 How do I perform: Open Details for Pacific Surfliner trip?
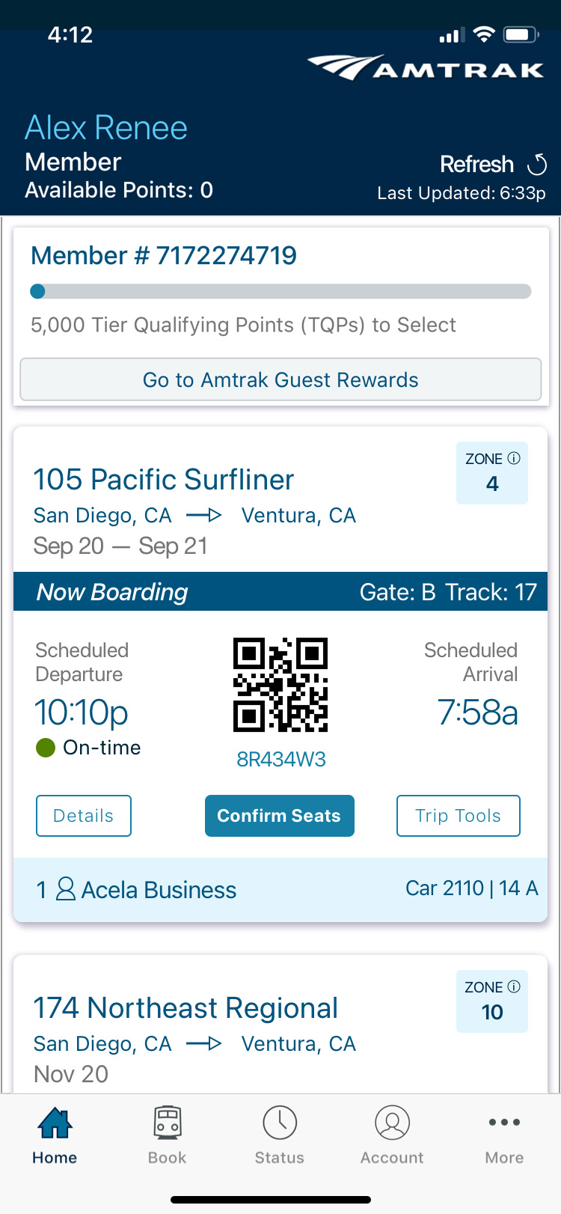coord(84,816)
